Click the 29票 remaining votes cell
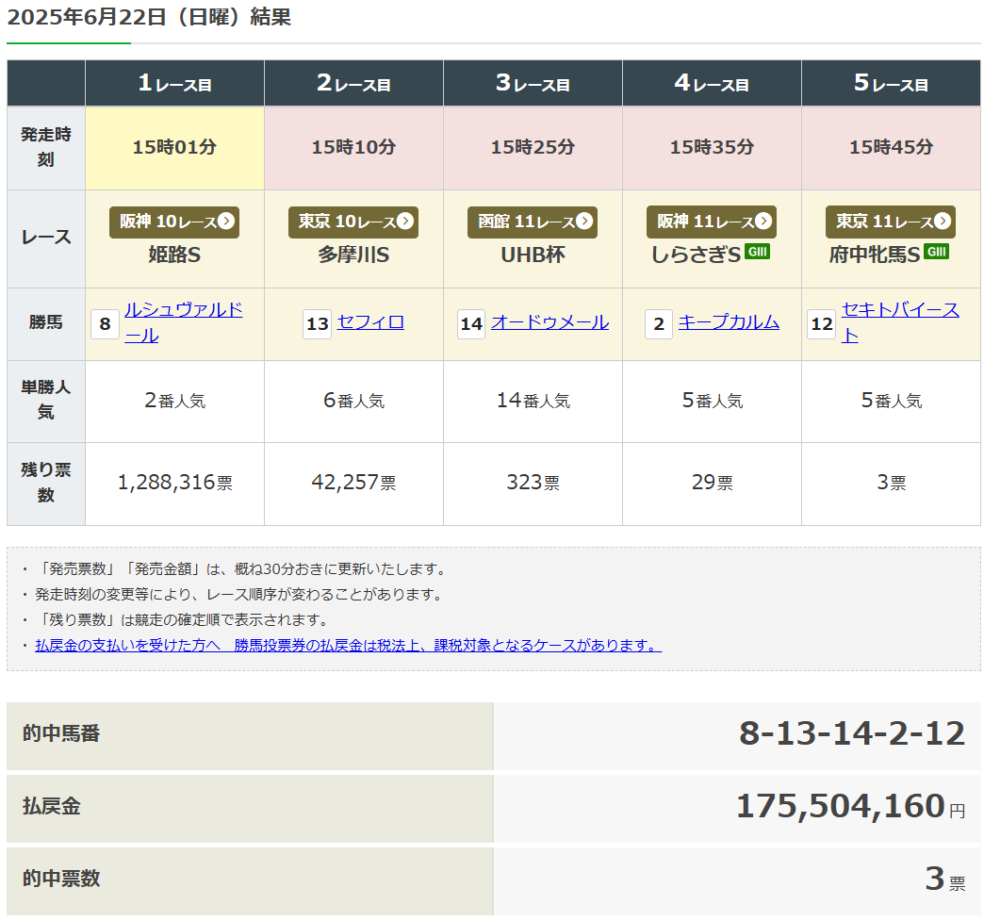The image size is (984, 921). pos(712,484)
